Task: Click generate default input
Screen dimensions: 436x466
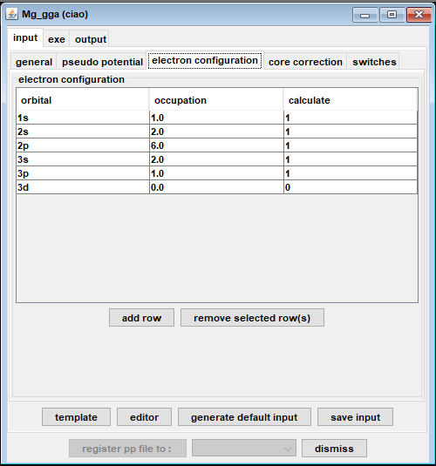Action: click(x=244, y=417)
